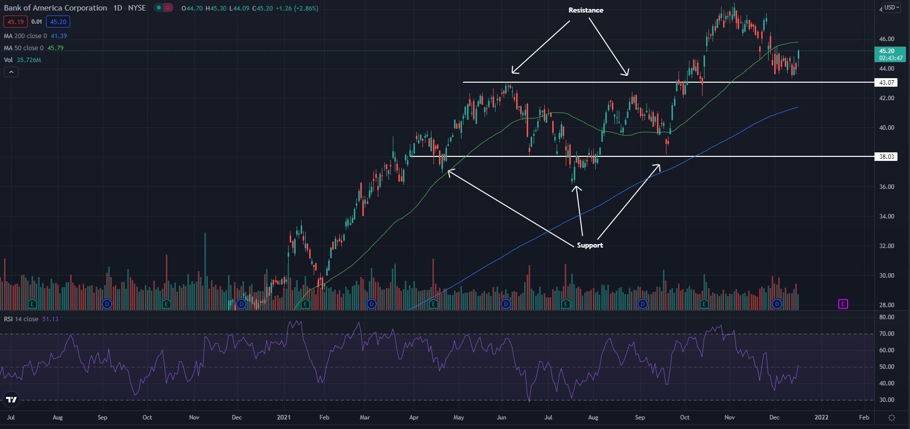Click the TradingView logo icon

point(11,399)
